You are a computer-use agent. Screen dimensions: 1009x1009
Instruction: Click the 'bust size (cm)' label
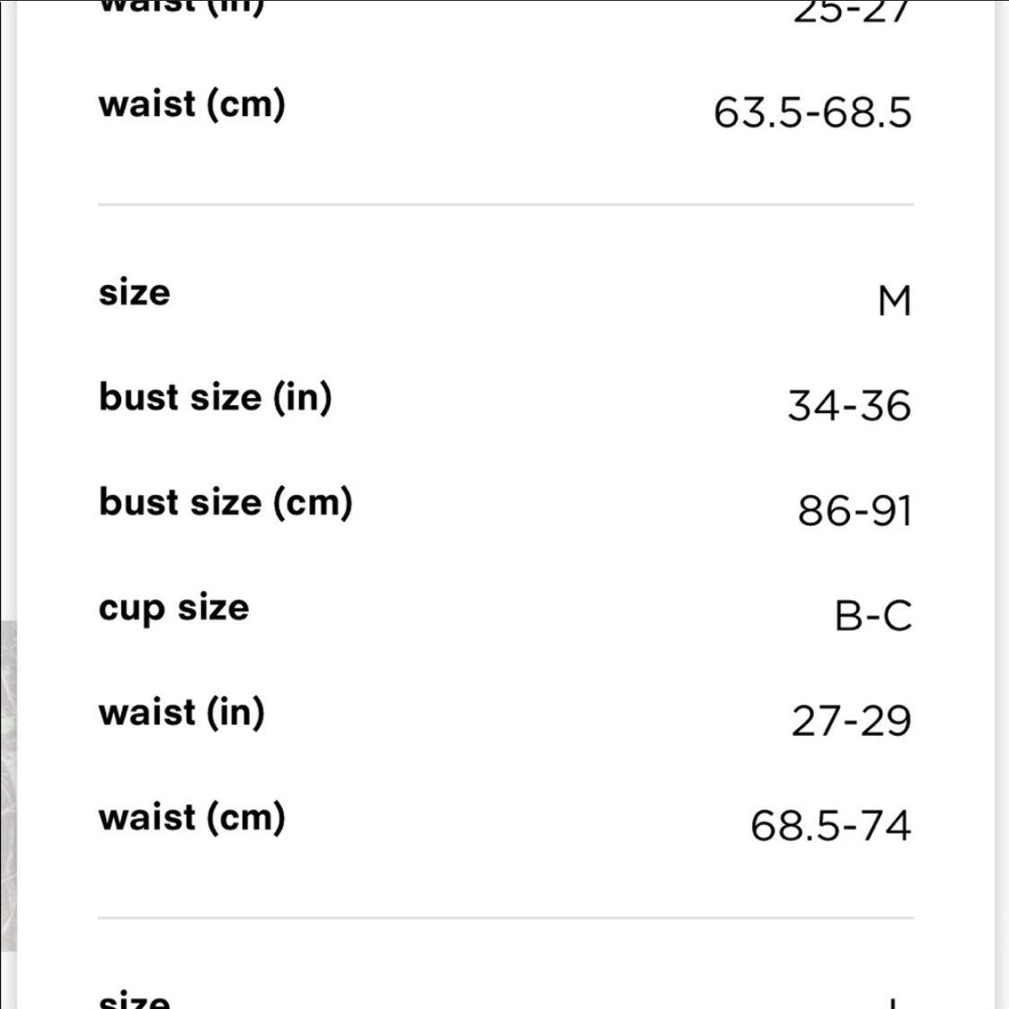[226, 502]
